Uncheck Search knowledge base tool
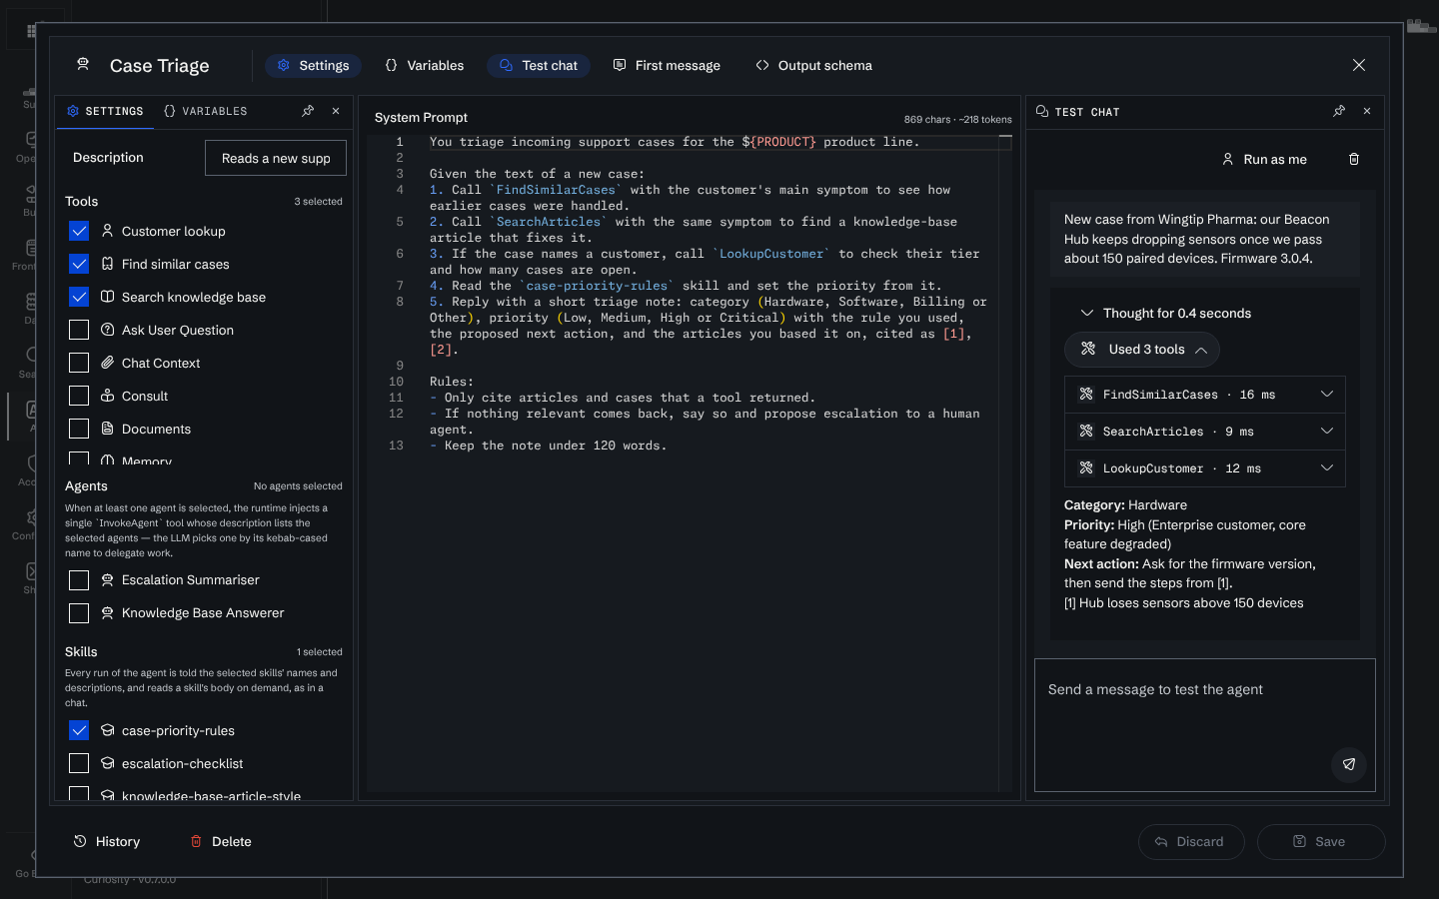1439x899 pixels. (x=79, y=297)
